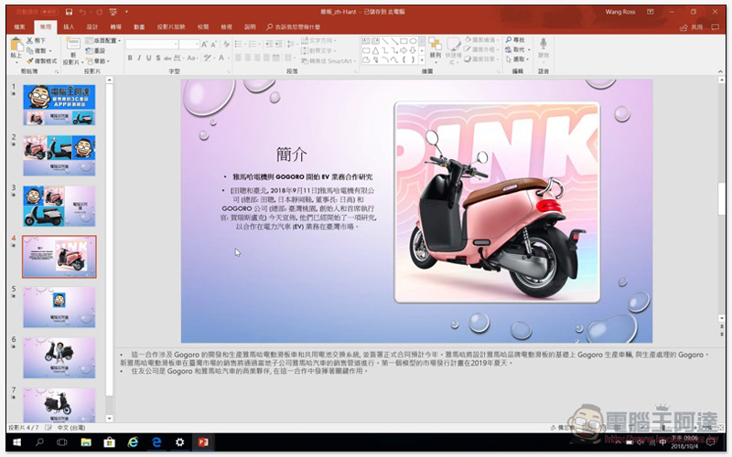Switch to the 動畫 (Animations) tab
This screenshot has width=732, height=457.
tap(139, 27)
